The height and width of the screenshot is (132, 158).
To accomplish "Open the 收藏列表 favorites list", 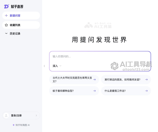I will [x=21, y=25].
